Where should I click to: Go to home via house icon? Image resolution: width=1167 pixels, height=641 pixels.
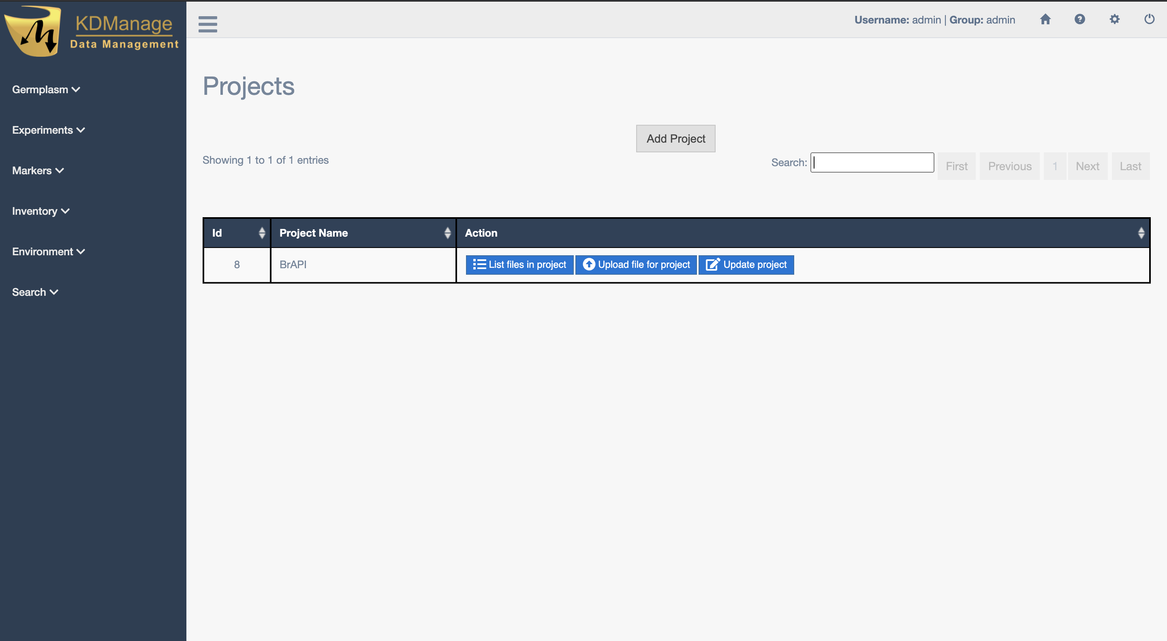coord(1045,19)
